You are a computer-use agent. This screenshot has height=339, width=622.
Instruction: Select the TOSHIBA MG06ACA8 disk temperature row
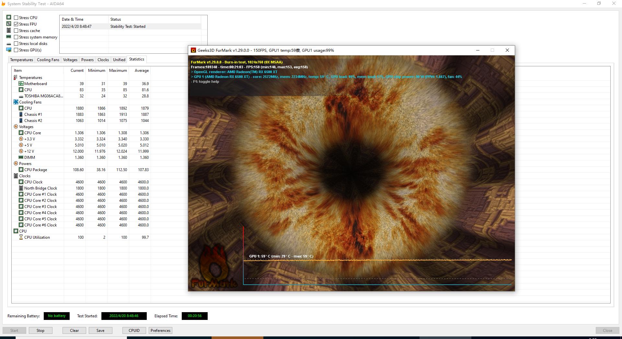[x=43, y=96]
